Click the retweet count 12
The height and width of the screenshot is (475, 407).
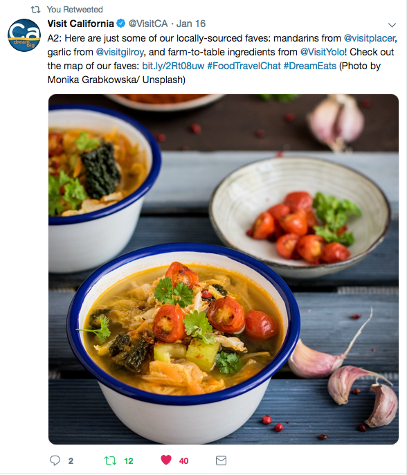129,461
